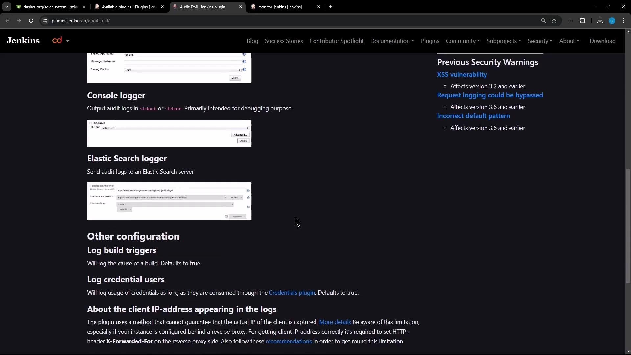Open the Chrome three-dot menu
The image size is (631, 355).
tap(624, 21)
